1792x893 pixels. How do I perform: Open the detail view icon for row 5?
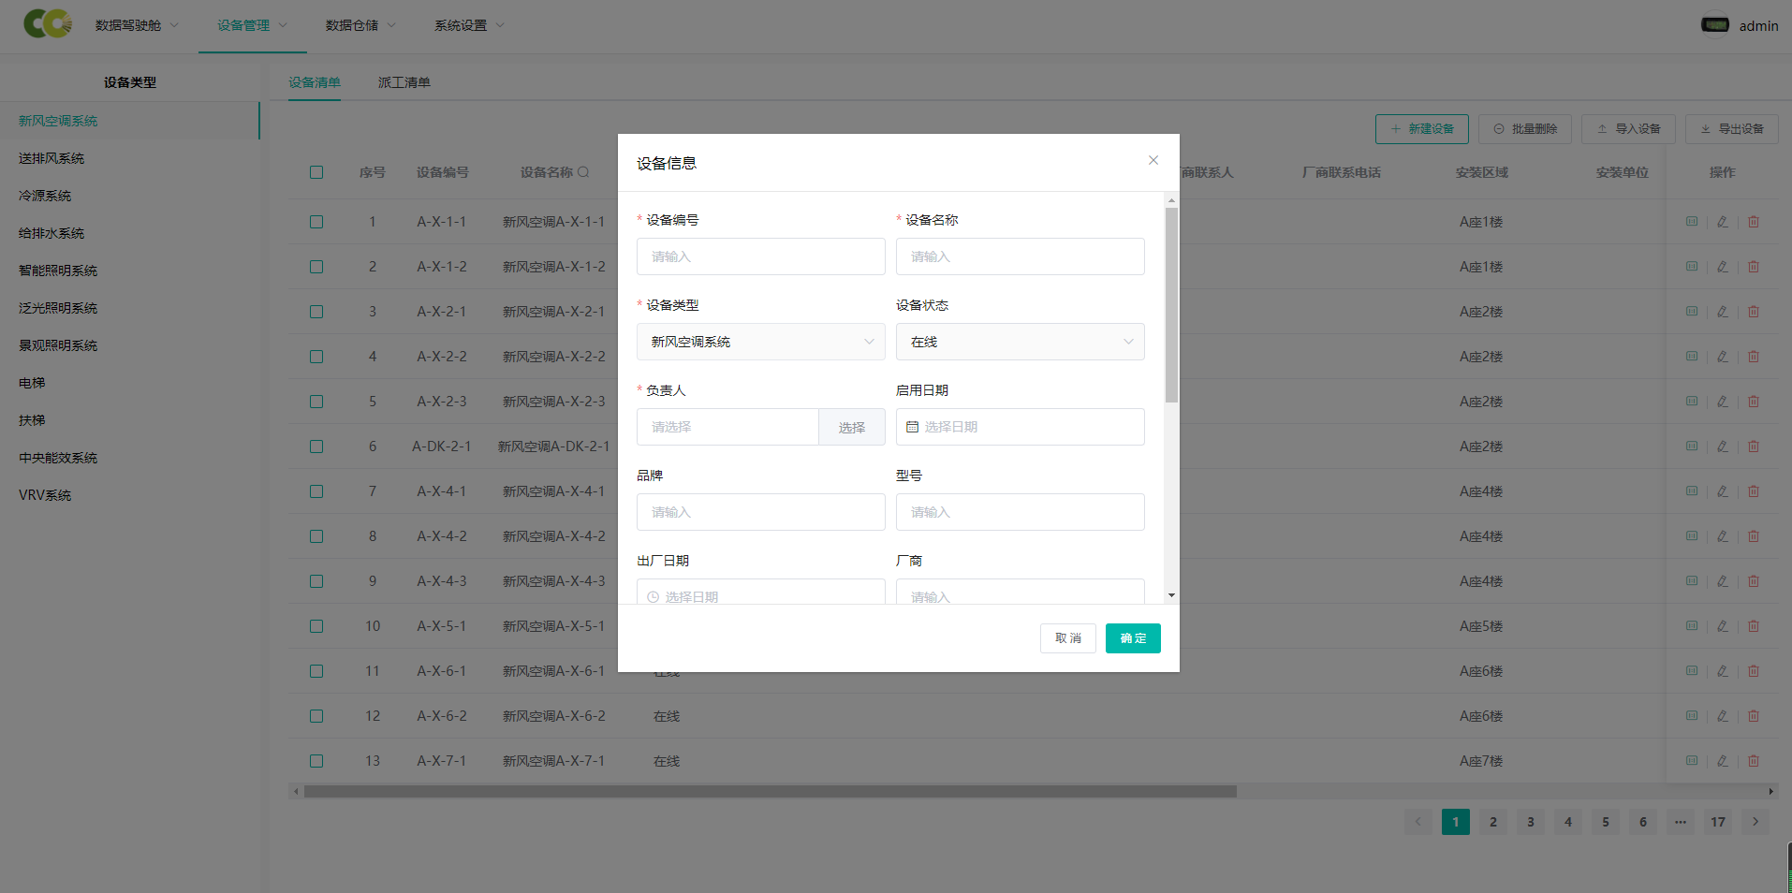click(1692, 402)
